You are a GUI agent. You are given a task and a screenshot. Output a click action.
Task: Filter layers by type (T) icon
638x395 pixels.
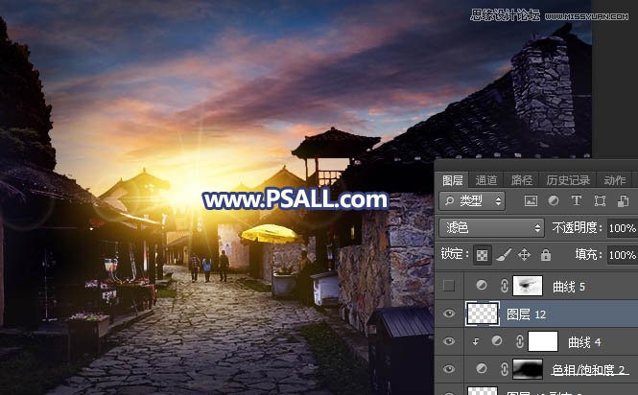coord(577,200)
